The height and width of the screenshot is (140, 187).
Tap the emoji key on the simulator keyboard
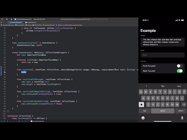(143, 118)
